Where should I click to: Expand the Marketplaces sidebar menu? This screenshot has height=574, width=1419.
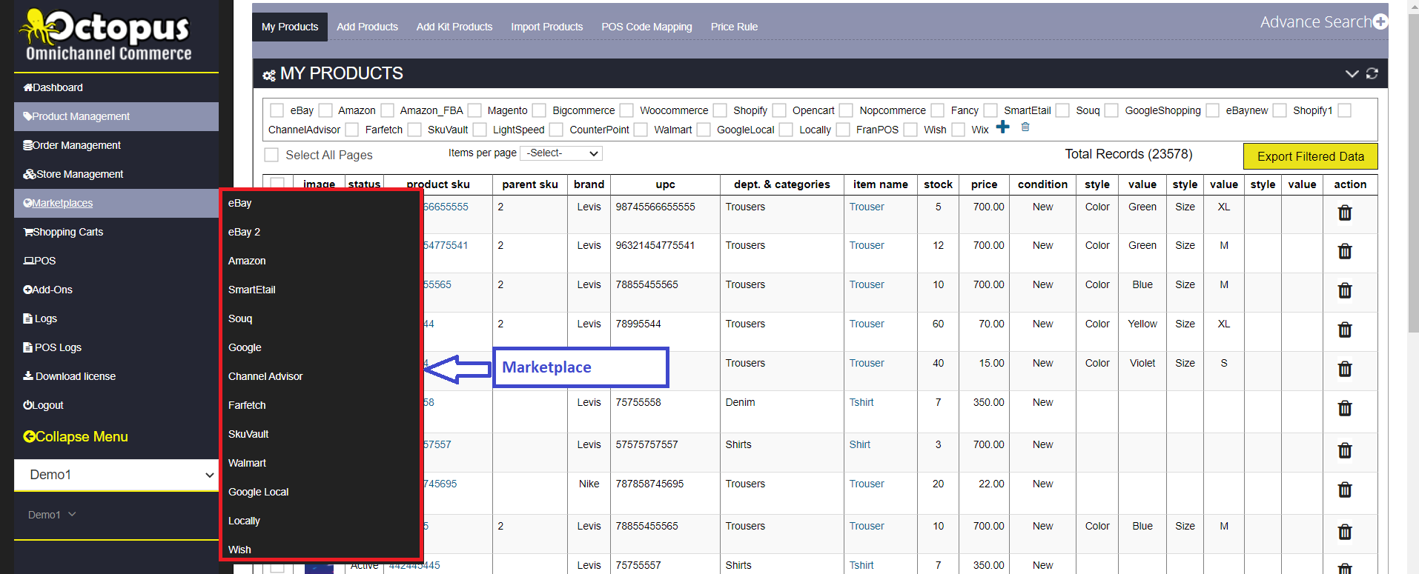click(116, 203)
